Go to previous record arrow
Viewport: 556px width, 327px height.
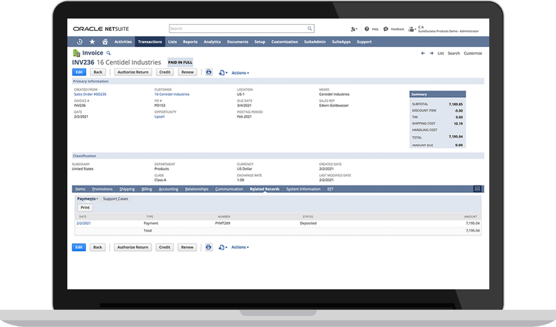click(423, 53)
